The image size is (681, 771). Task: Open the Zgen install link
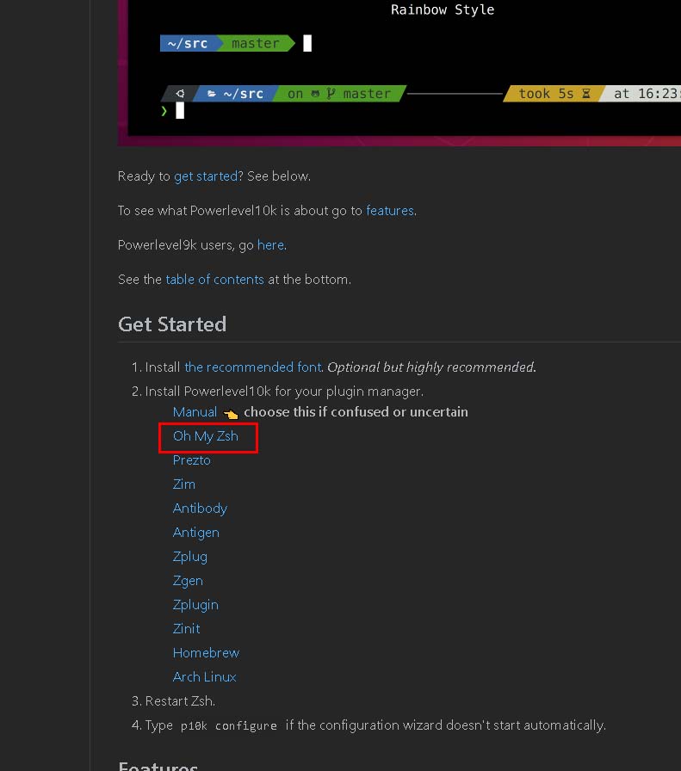coord(188,581)
